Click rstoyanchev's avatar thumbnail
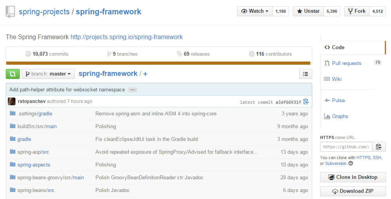 (x=12, y=101)
